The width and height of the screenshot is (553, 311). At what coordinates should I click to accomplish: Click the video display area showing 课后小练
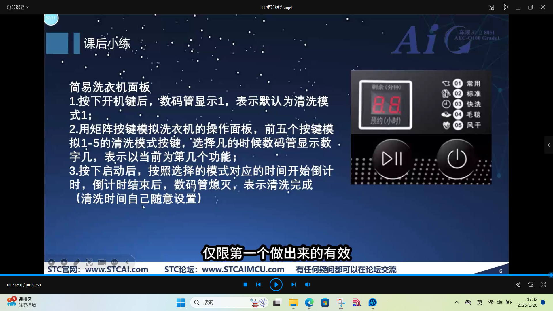[276, 145]
